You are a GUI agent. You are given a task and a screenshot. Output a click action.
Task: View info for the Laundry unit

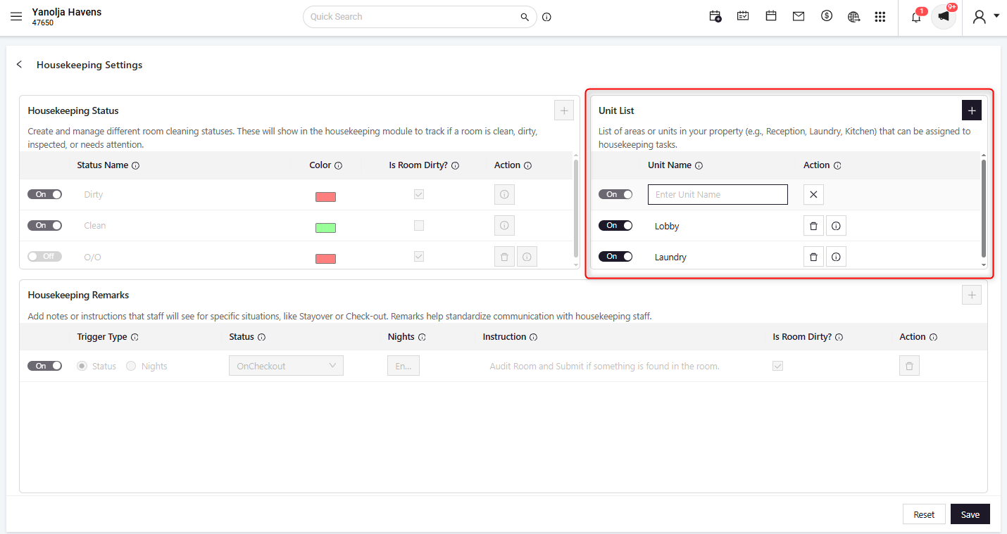point(836,257)
